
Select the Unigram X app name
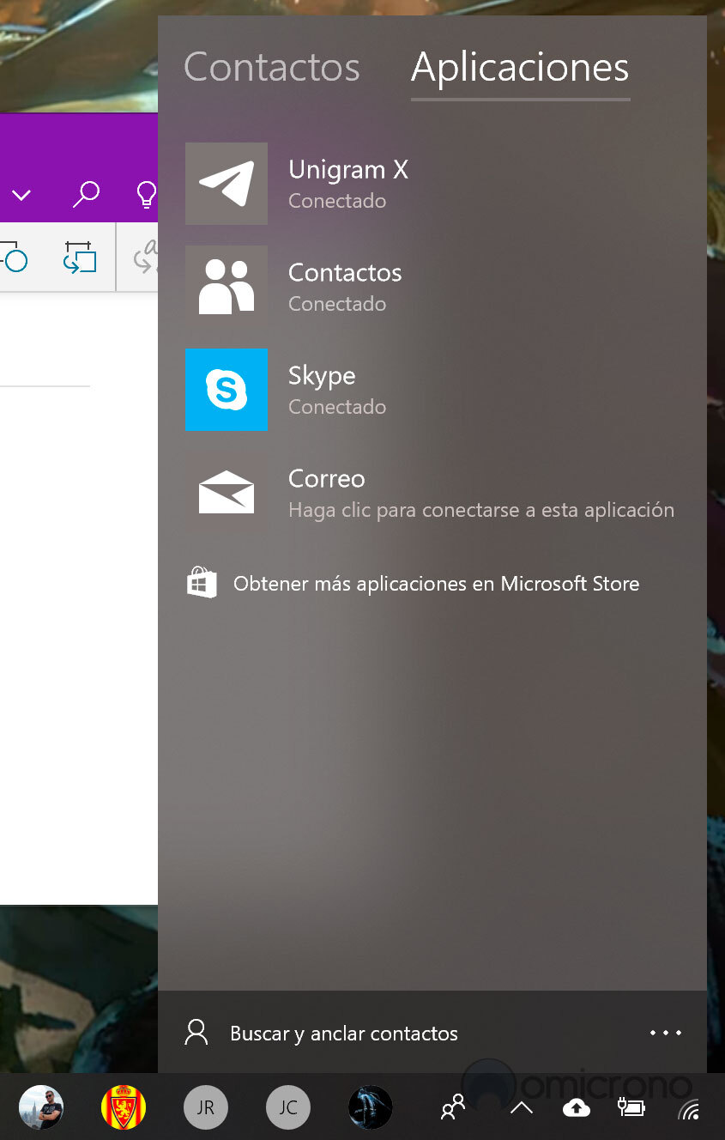pyautogui.click(x=348, y=170)
